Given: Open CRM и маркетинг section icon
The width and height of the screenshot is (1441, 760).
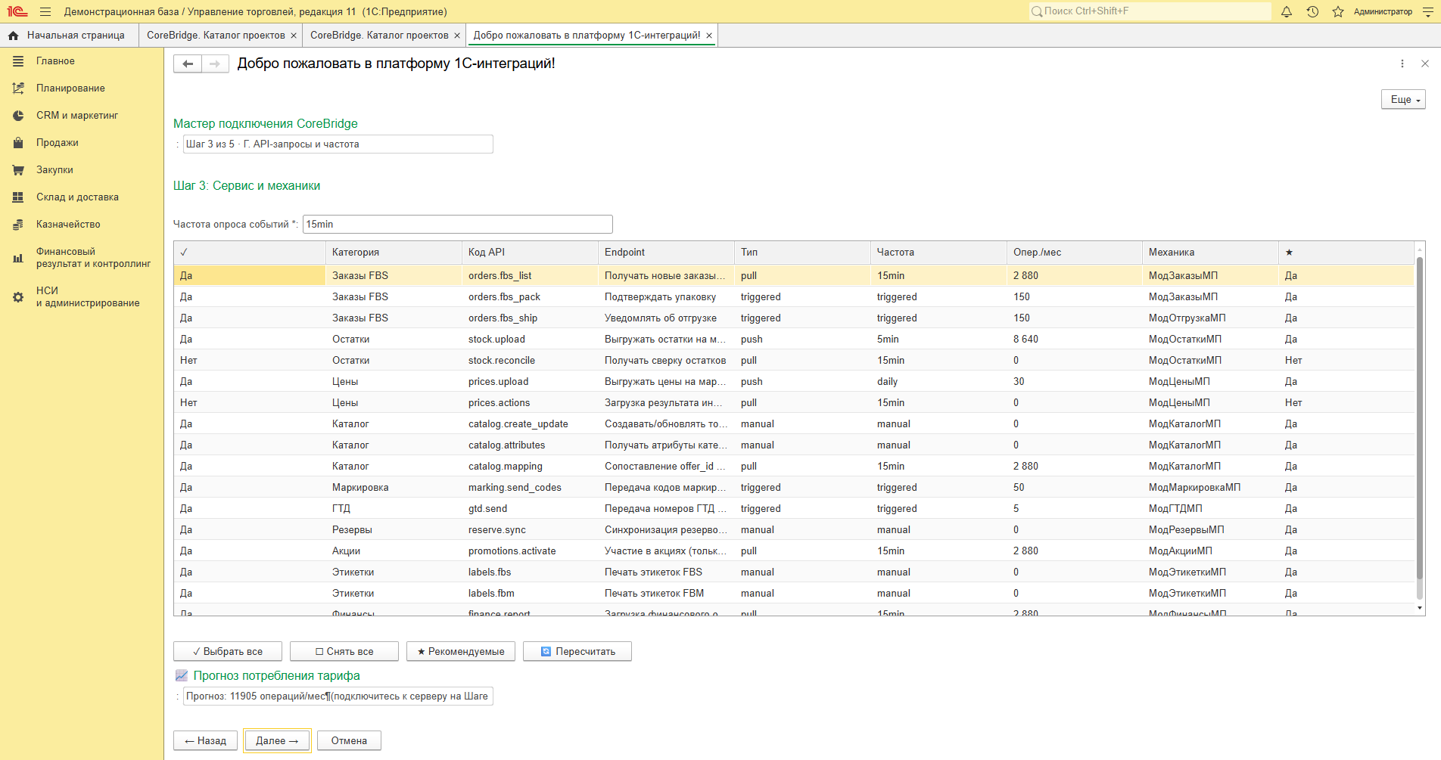Looking at the screenshot, I should [18, 116].
